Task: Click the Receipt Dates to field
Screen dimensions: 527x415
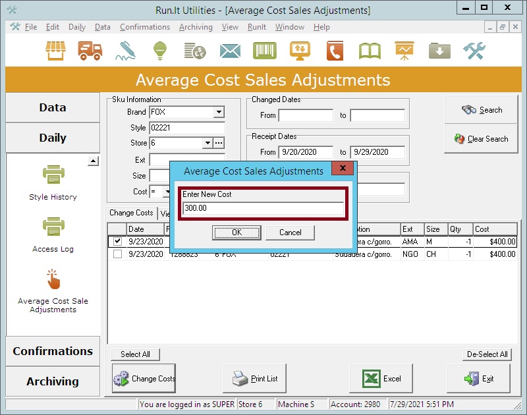Action: tap(377, 152)
